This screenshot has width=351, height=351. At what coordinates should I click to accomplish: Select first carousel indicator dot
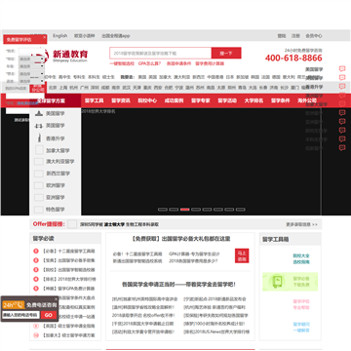coord(163,210)
